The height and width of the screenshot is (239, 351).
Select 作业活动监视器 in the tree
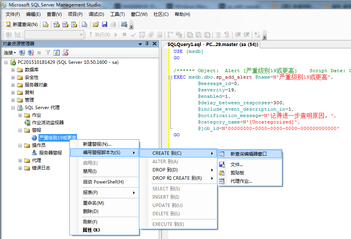(48, 123)
